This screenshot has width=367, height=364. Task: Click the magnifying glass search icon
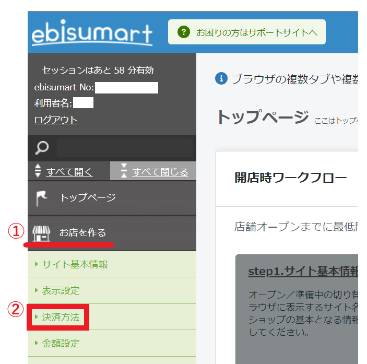coord(42,148)
